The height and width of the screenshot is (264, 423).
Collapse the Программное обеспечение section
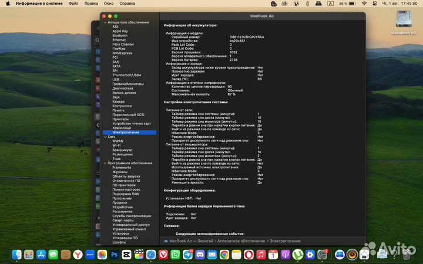[x=105, y=163]
